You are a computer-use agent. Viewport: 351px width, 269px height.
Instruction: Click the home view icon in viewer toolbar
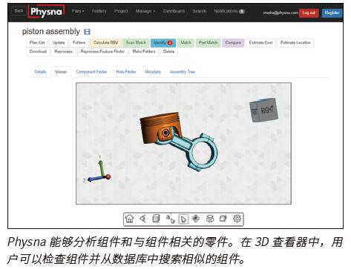[129, 219]
